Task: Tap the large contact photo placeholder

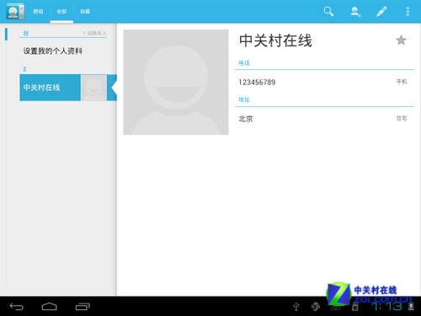Action: tap(176, 83)
